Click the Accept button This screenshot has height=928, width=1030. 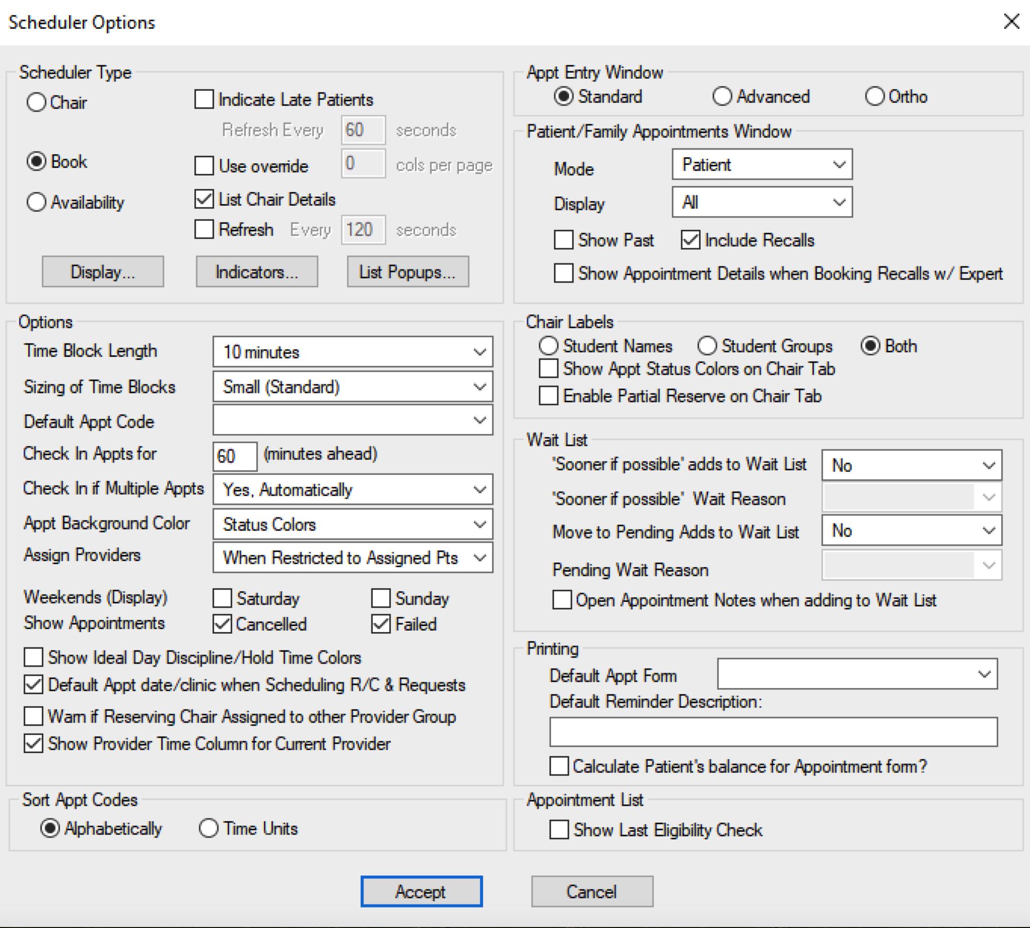pos(421,891)
